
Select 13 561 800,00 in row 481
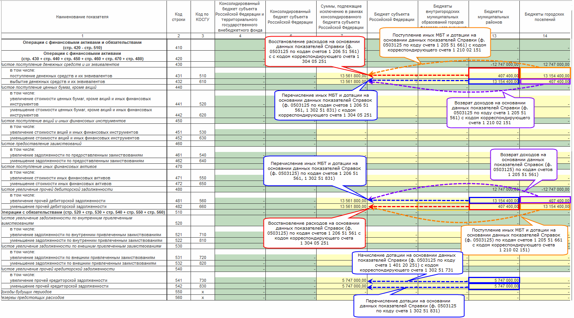[353, 201]
